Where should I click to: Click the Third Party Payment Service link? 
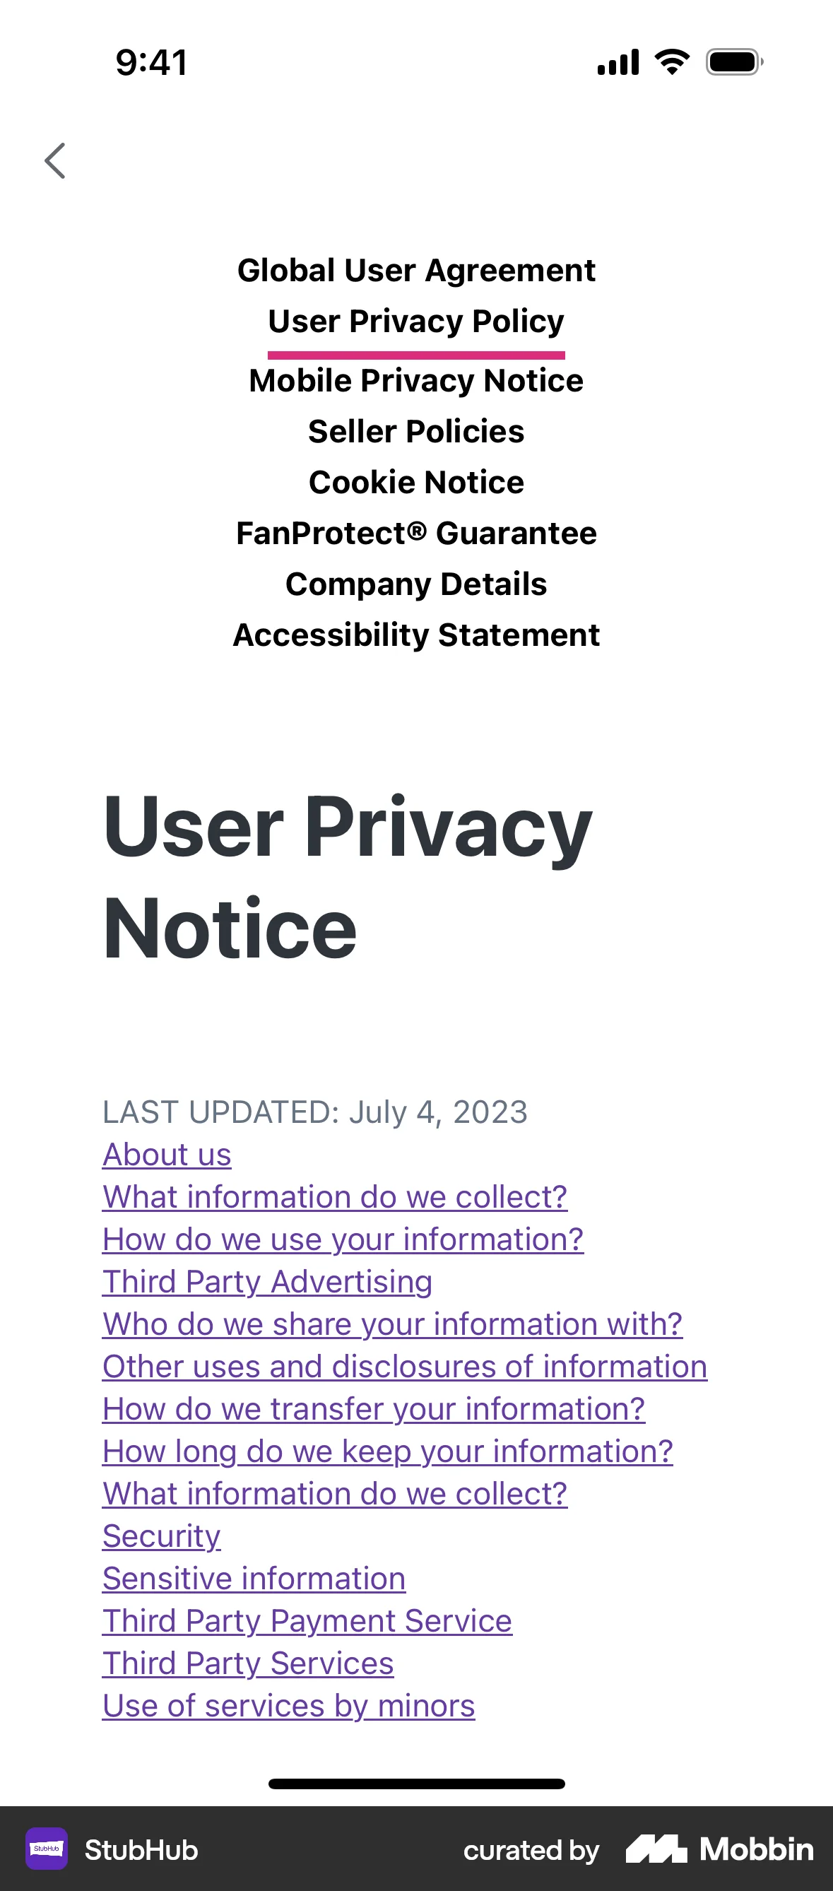307,1621
